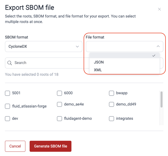Check the fluidagent-demo root checkbox
This screenshot has width=168, height=156.
59,118
